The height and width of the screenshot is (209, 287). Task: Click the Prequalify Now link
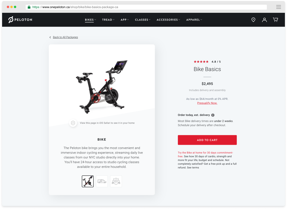pyautogui.click(x=207, y=103)
